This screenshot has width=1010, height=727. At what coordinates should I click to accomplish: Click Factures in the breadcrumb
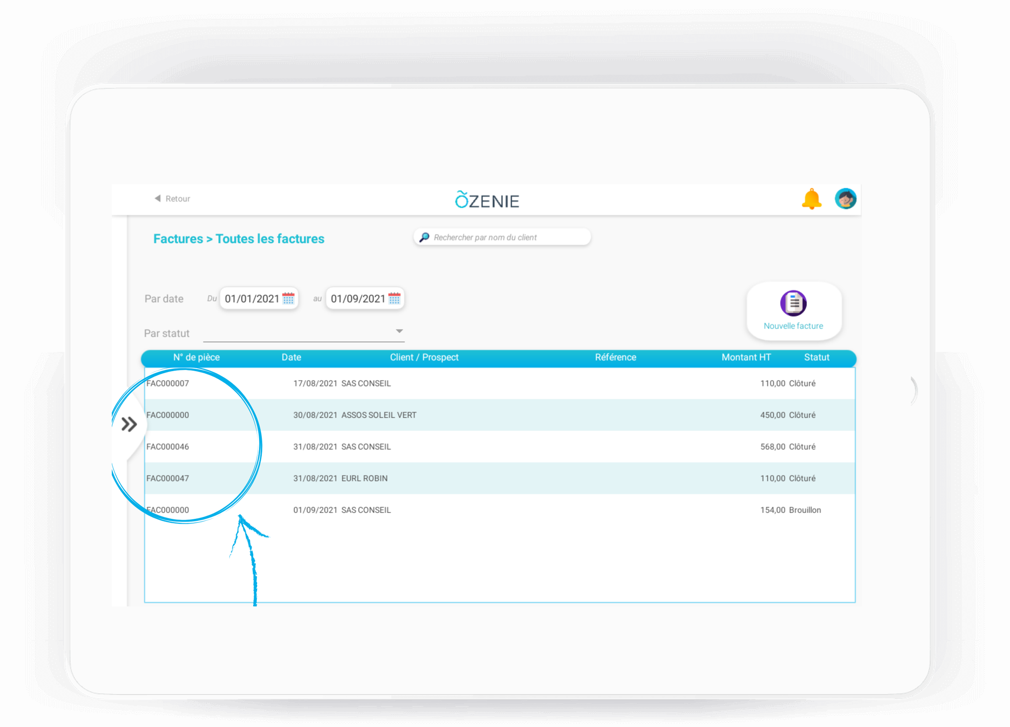pos(178,239)
